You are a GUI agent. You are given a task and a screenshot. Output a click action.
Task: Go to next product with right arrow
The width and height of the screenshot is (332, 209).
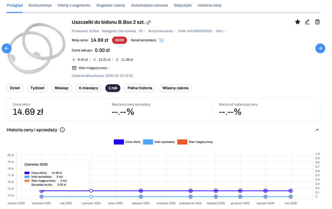click(320, 48)
